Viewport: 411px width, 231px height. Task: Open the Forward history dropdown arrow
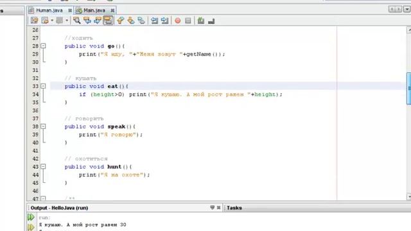[x=67, y=21]
